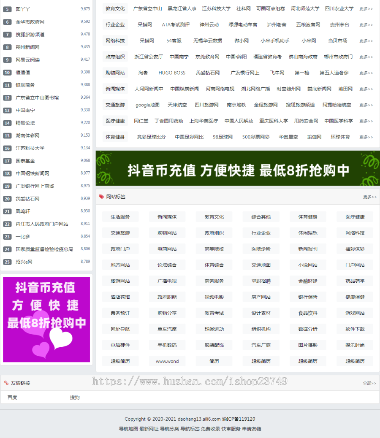View all friend links via 全部>>
The height and width of the screenshot is (438, 380).
click(369, 383)
